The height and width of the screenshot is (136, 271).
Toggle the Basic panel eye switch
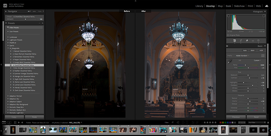[227, 46]
